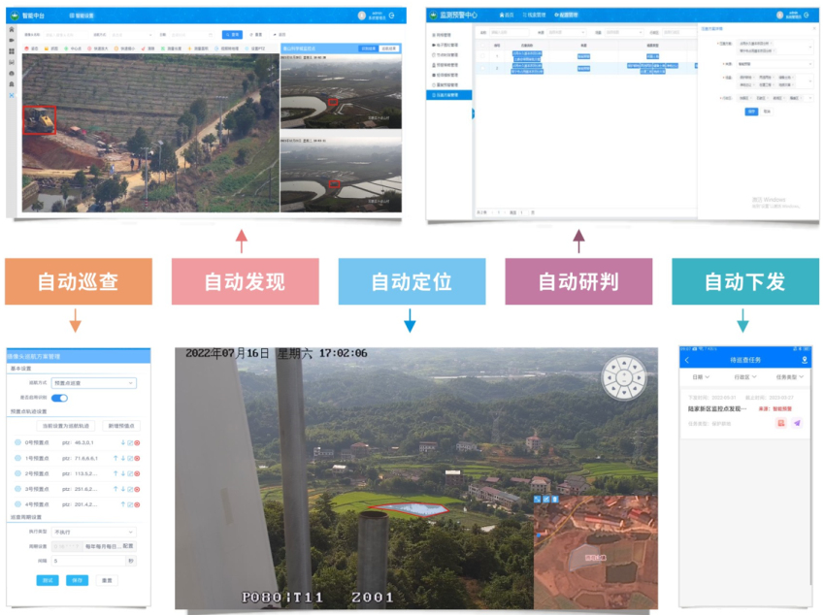Switch to 配置管理 tab in 监测预警中心
This screenshot has height=615, width=825.
[564, 16]
